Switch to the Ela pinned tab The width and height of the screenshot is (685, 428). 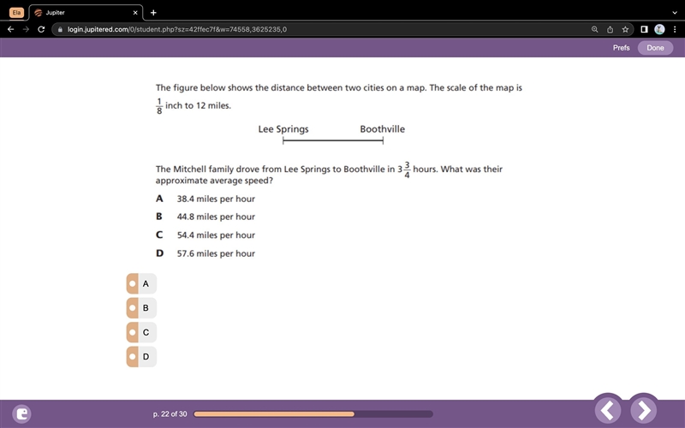click(16, 13)
